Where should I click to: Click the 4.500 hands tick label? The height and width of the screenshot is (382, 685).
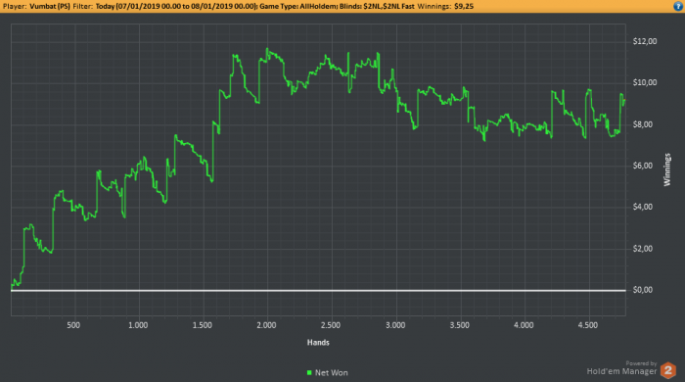[587, 325]
